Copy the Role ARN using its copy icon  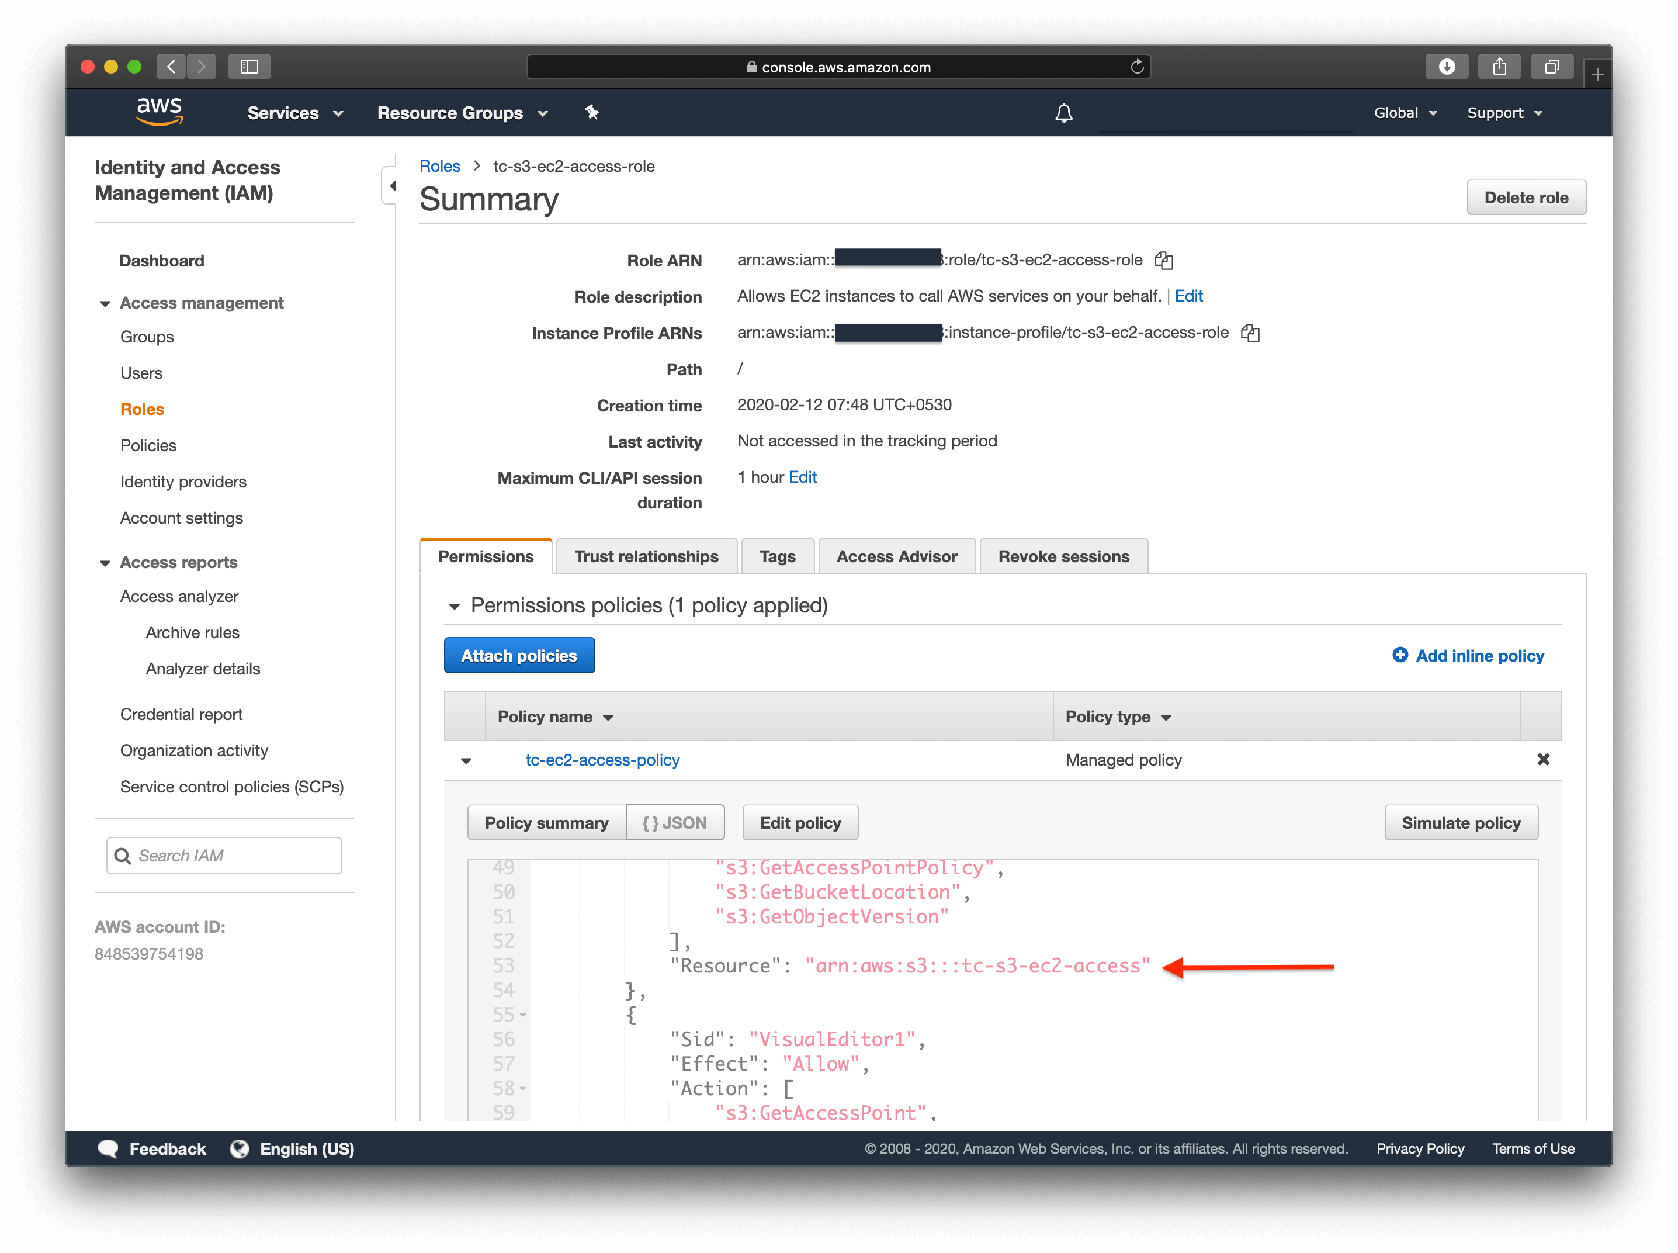1164,260
